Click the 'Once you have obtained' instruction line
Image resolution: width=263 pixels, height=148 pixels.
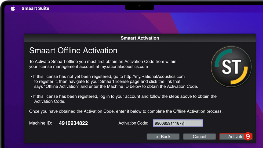[126, 111]
